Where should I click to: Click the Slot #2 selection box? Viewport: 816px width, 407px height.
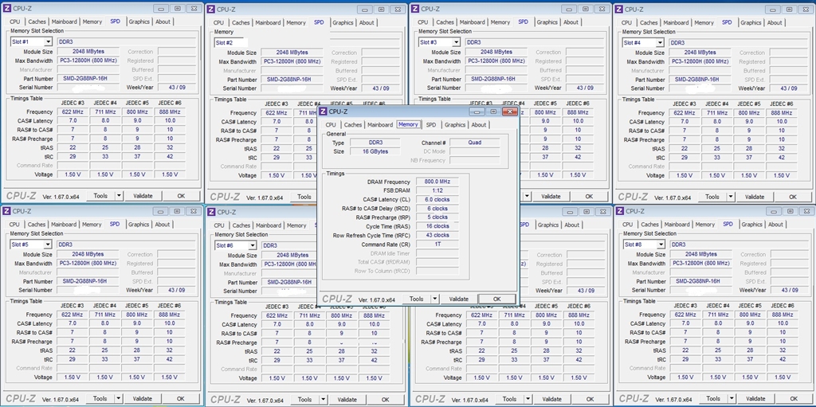pos(230,43)
